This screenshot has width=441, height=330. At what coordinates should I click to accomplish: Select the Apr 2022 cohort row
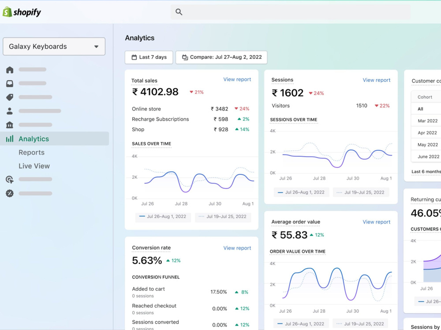426,133
